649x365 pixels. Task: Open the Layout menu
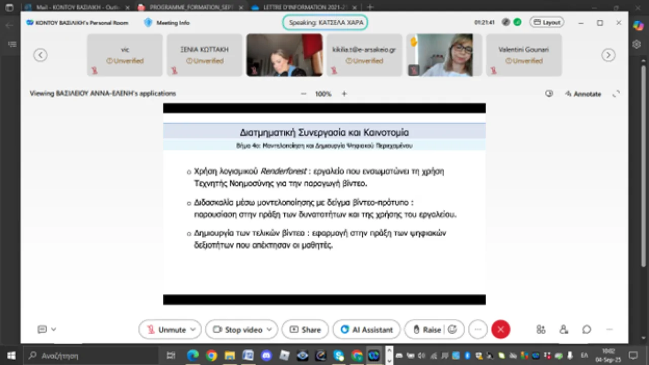(x=547, y=22)
